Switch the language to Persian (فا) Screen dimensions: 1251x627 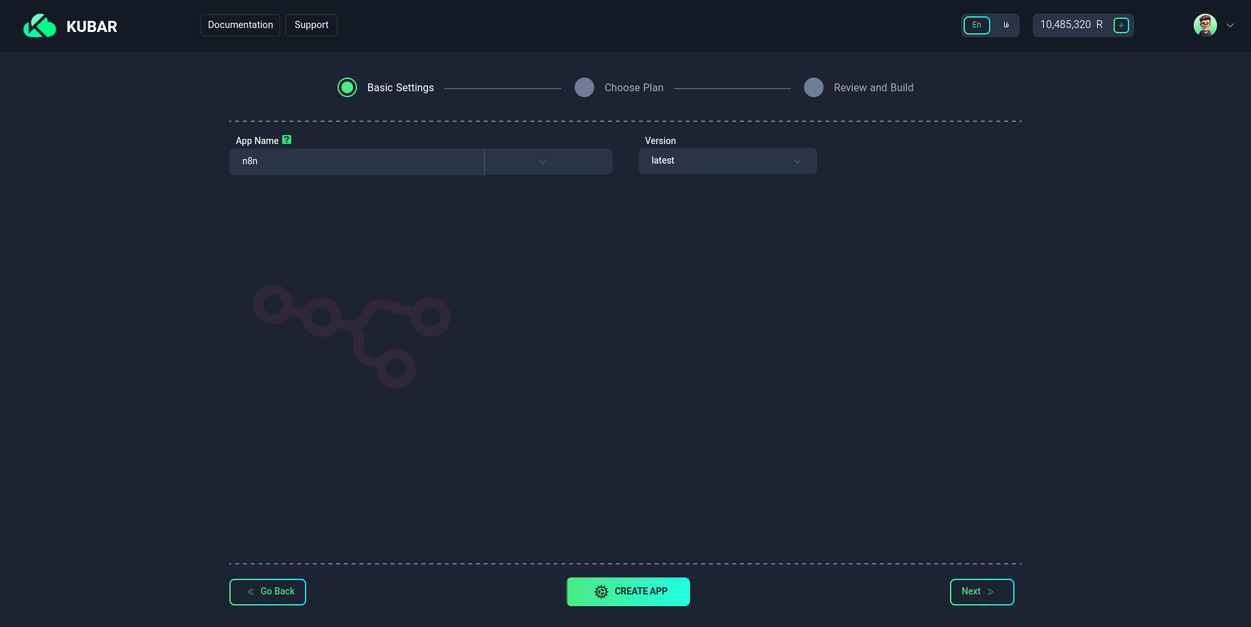[1005, 25]
